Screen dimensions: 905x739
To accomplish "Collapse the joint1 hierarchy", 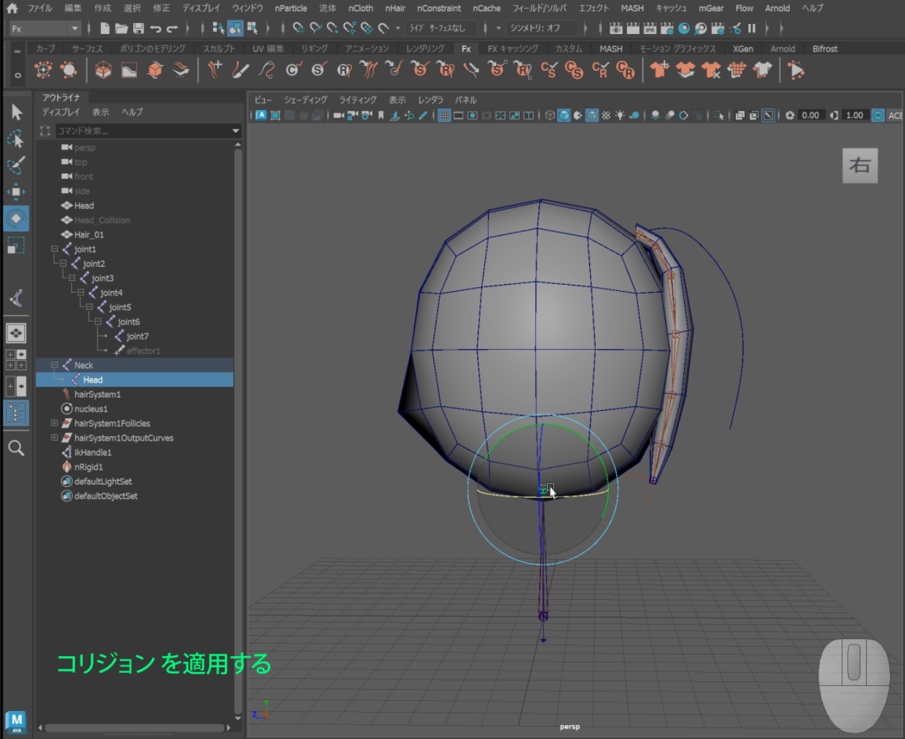I will [x=54, y=249].
